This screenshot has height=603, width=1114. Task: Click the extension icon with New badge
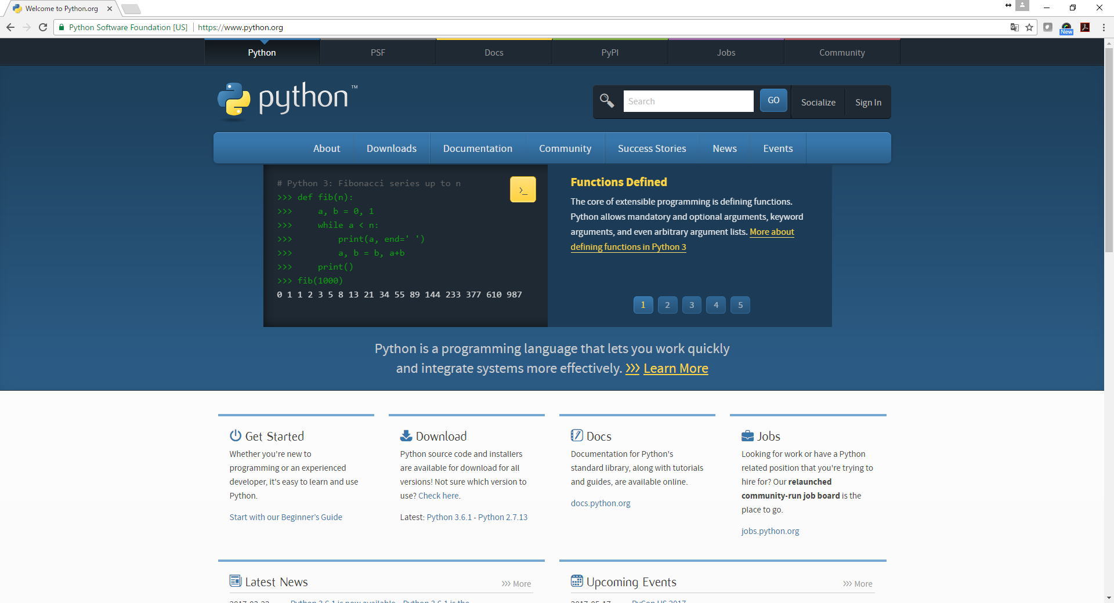[1066, 28]
